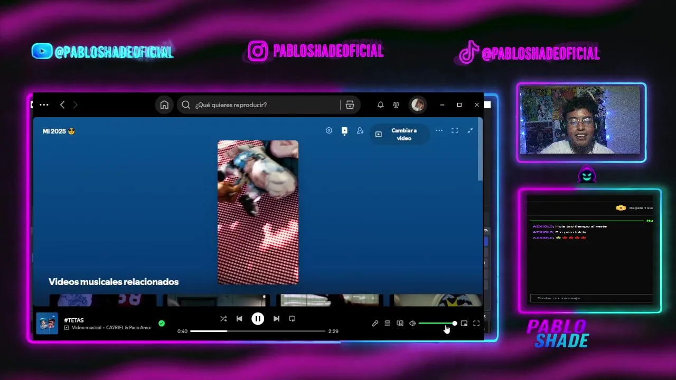
Task: Open the Friend Activity icon
Action: point(396,105)
